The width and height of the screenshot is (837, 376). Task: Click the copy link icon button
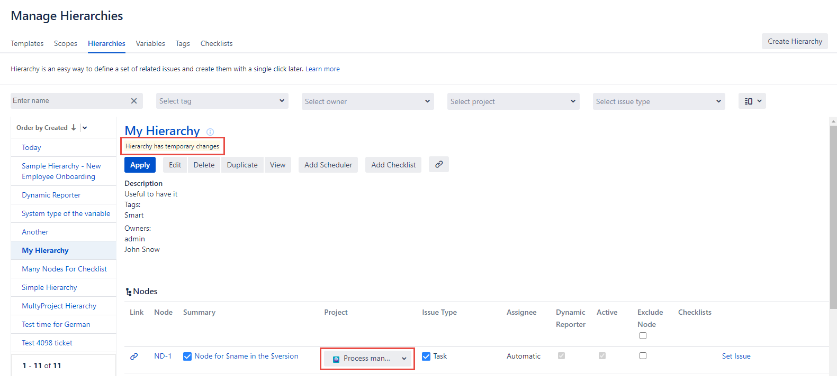point(438,165)
